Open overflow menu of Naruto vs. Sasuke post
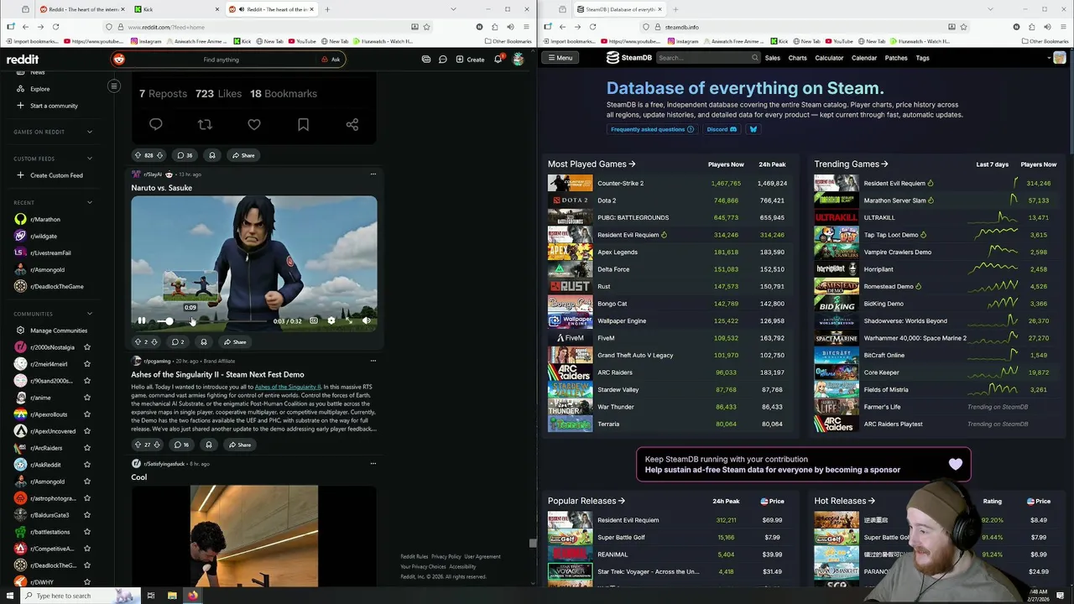The image size is (1074, 604). (x=373, y=174)
